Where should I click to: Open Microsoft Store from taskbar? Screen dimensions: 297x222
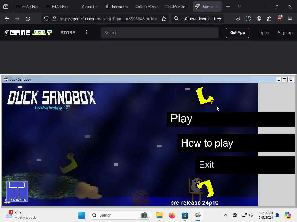[185, 215]
